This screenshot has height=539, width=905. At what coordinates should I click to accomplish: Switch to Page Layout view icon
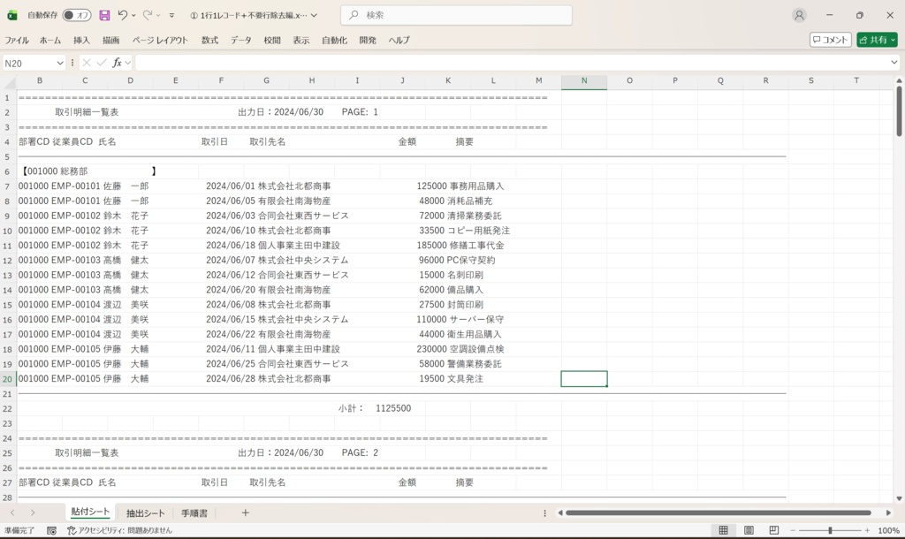[x=749, y=530]
